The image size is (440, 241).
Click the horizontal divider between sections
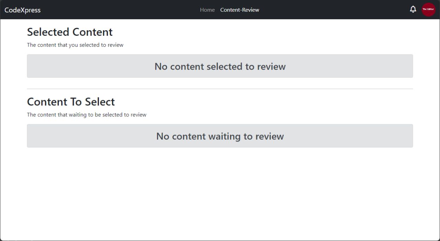220,89
